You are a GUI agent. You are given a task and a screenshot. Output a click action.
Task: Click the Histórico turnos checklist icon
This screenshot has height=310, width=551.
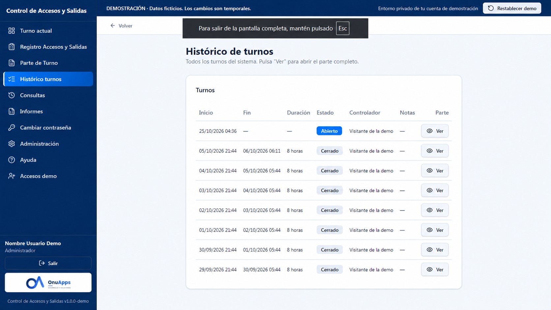tap(12, 79)
